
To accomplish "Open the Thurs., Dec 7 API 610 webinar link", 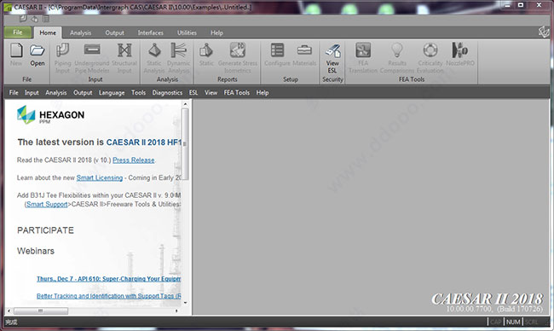I will 109,279.
